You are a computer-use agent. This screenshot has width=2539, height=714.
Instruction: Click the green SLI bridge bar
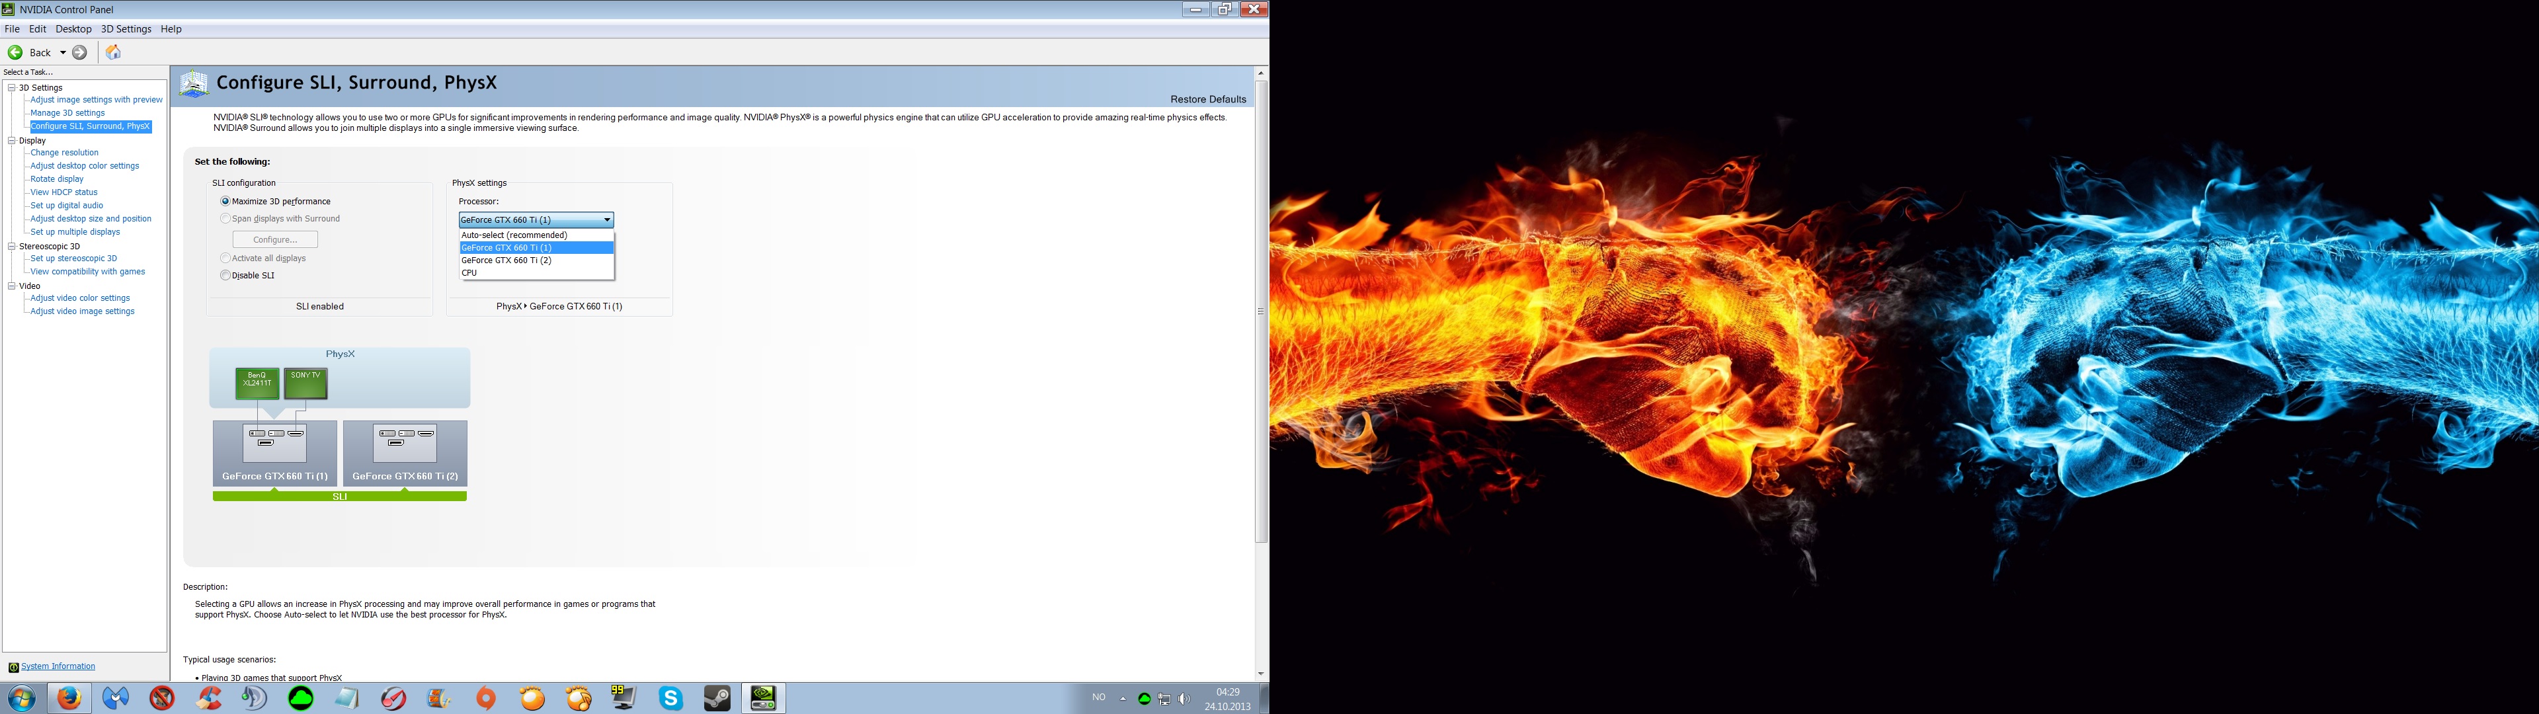(x=340, y=497)
